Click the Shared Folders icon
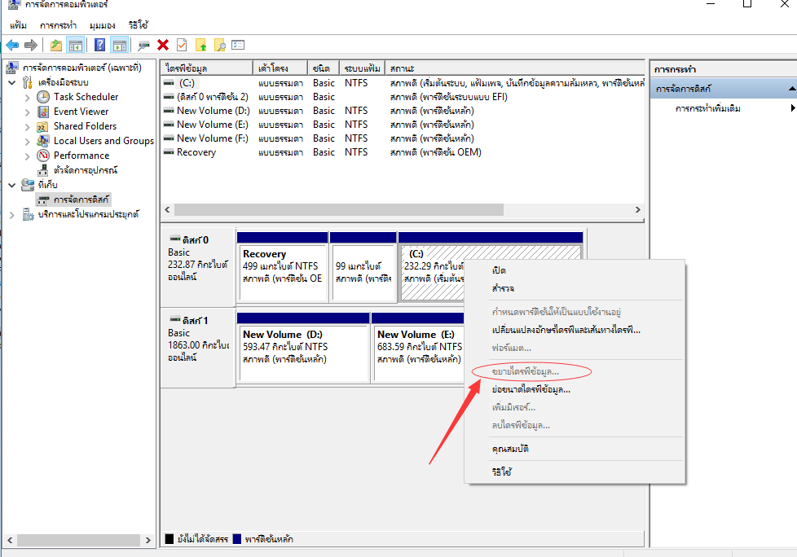Viewport: 797px width, 557px height. tap(43, 126)
